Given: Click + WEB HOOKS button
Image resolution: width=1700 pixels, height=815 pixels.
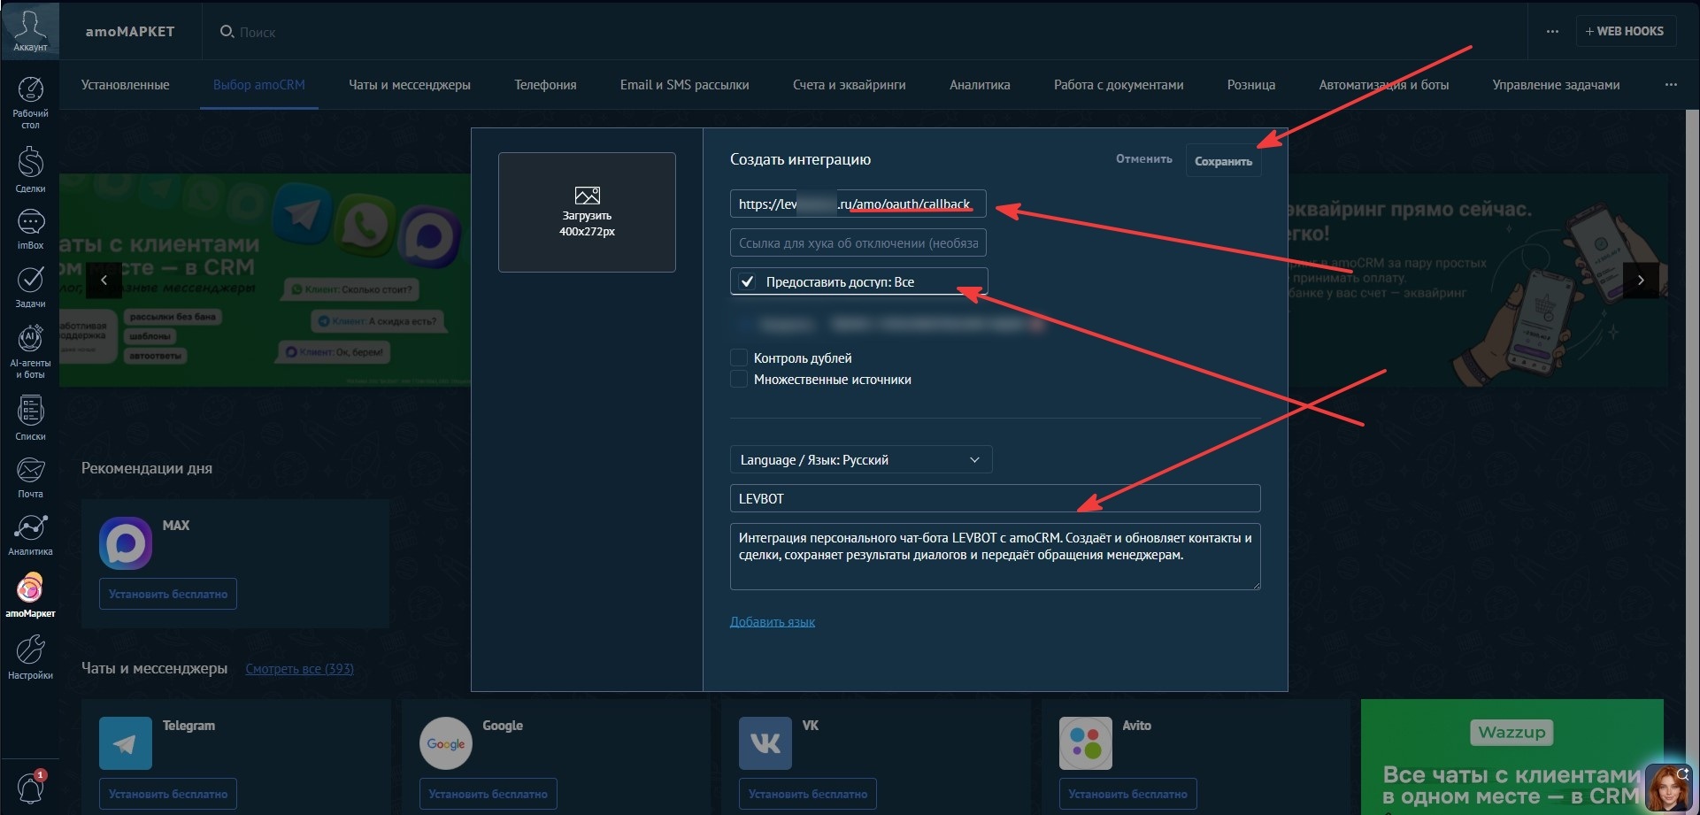Looking at the screenshot, I should pos(1625,31).
